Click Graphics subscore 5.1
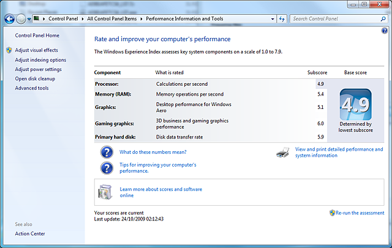The image size is (392, 248). pyautogui.click(x=320, y=107)
